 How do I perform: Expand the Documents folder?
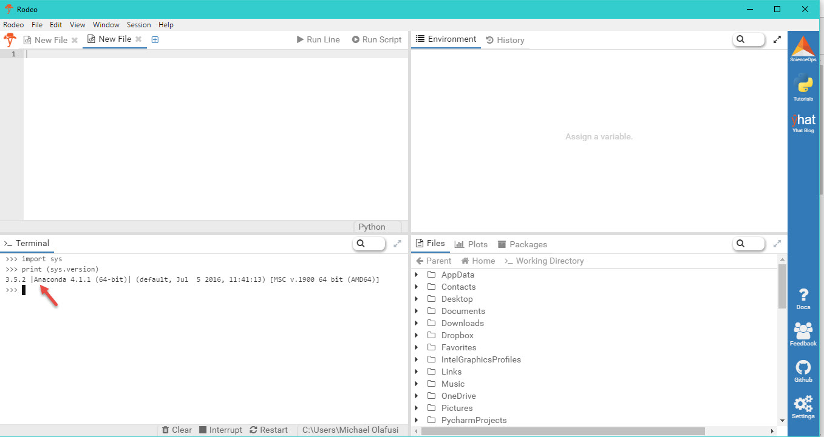coord(417,311)
